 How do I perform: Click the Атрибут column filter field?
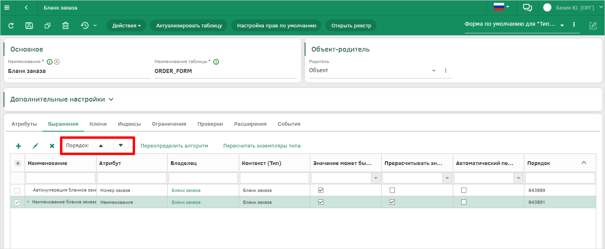click(132, 178)
